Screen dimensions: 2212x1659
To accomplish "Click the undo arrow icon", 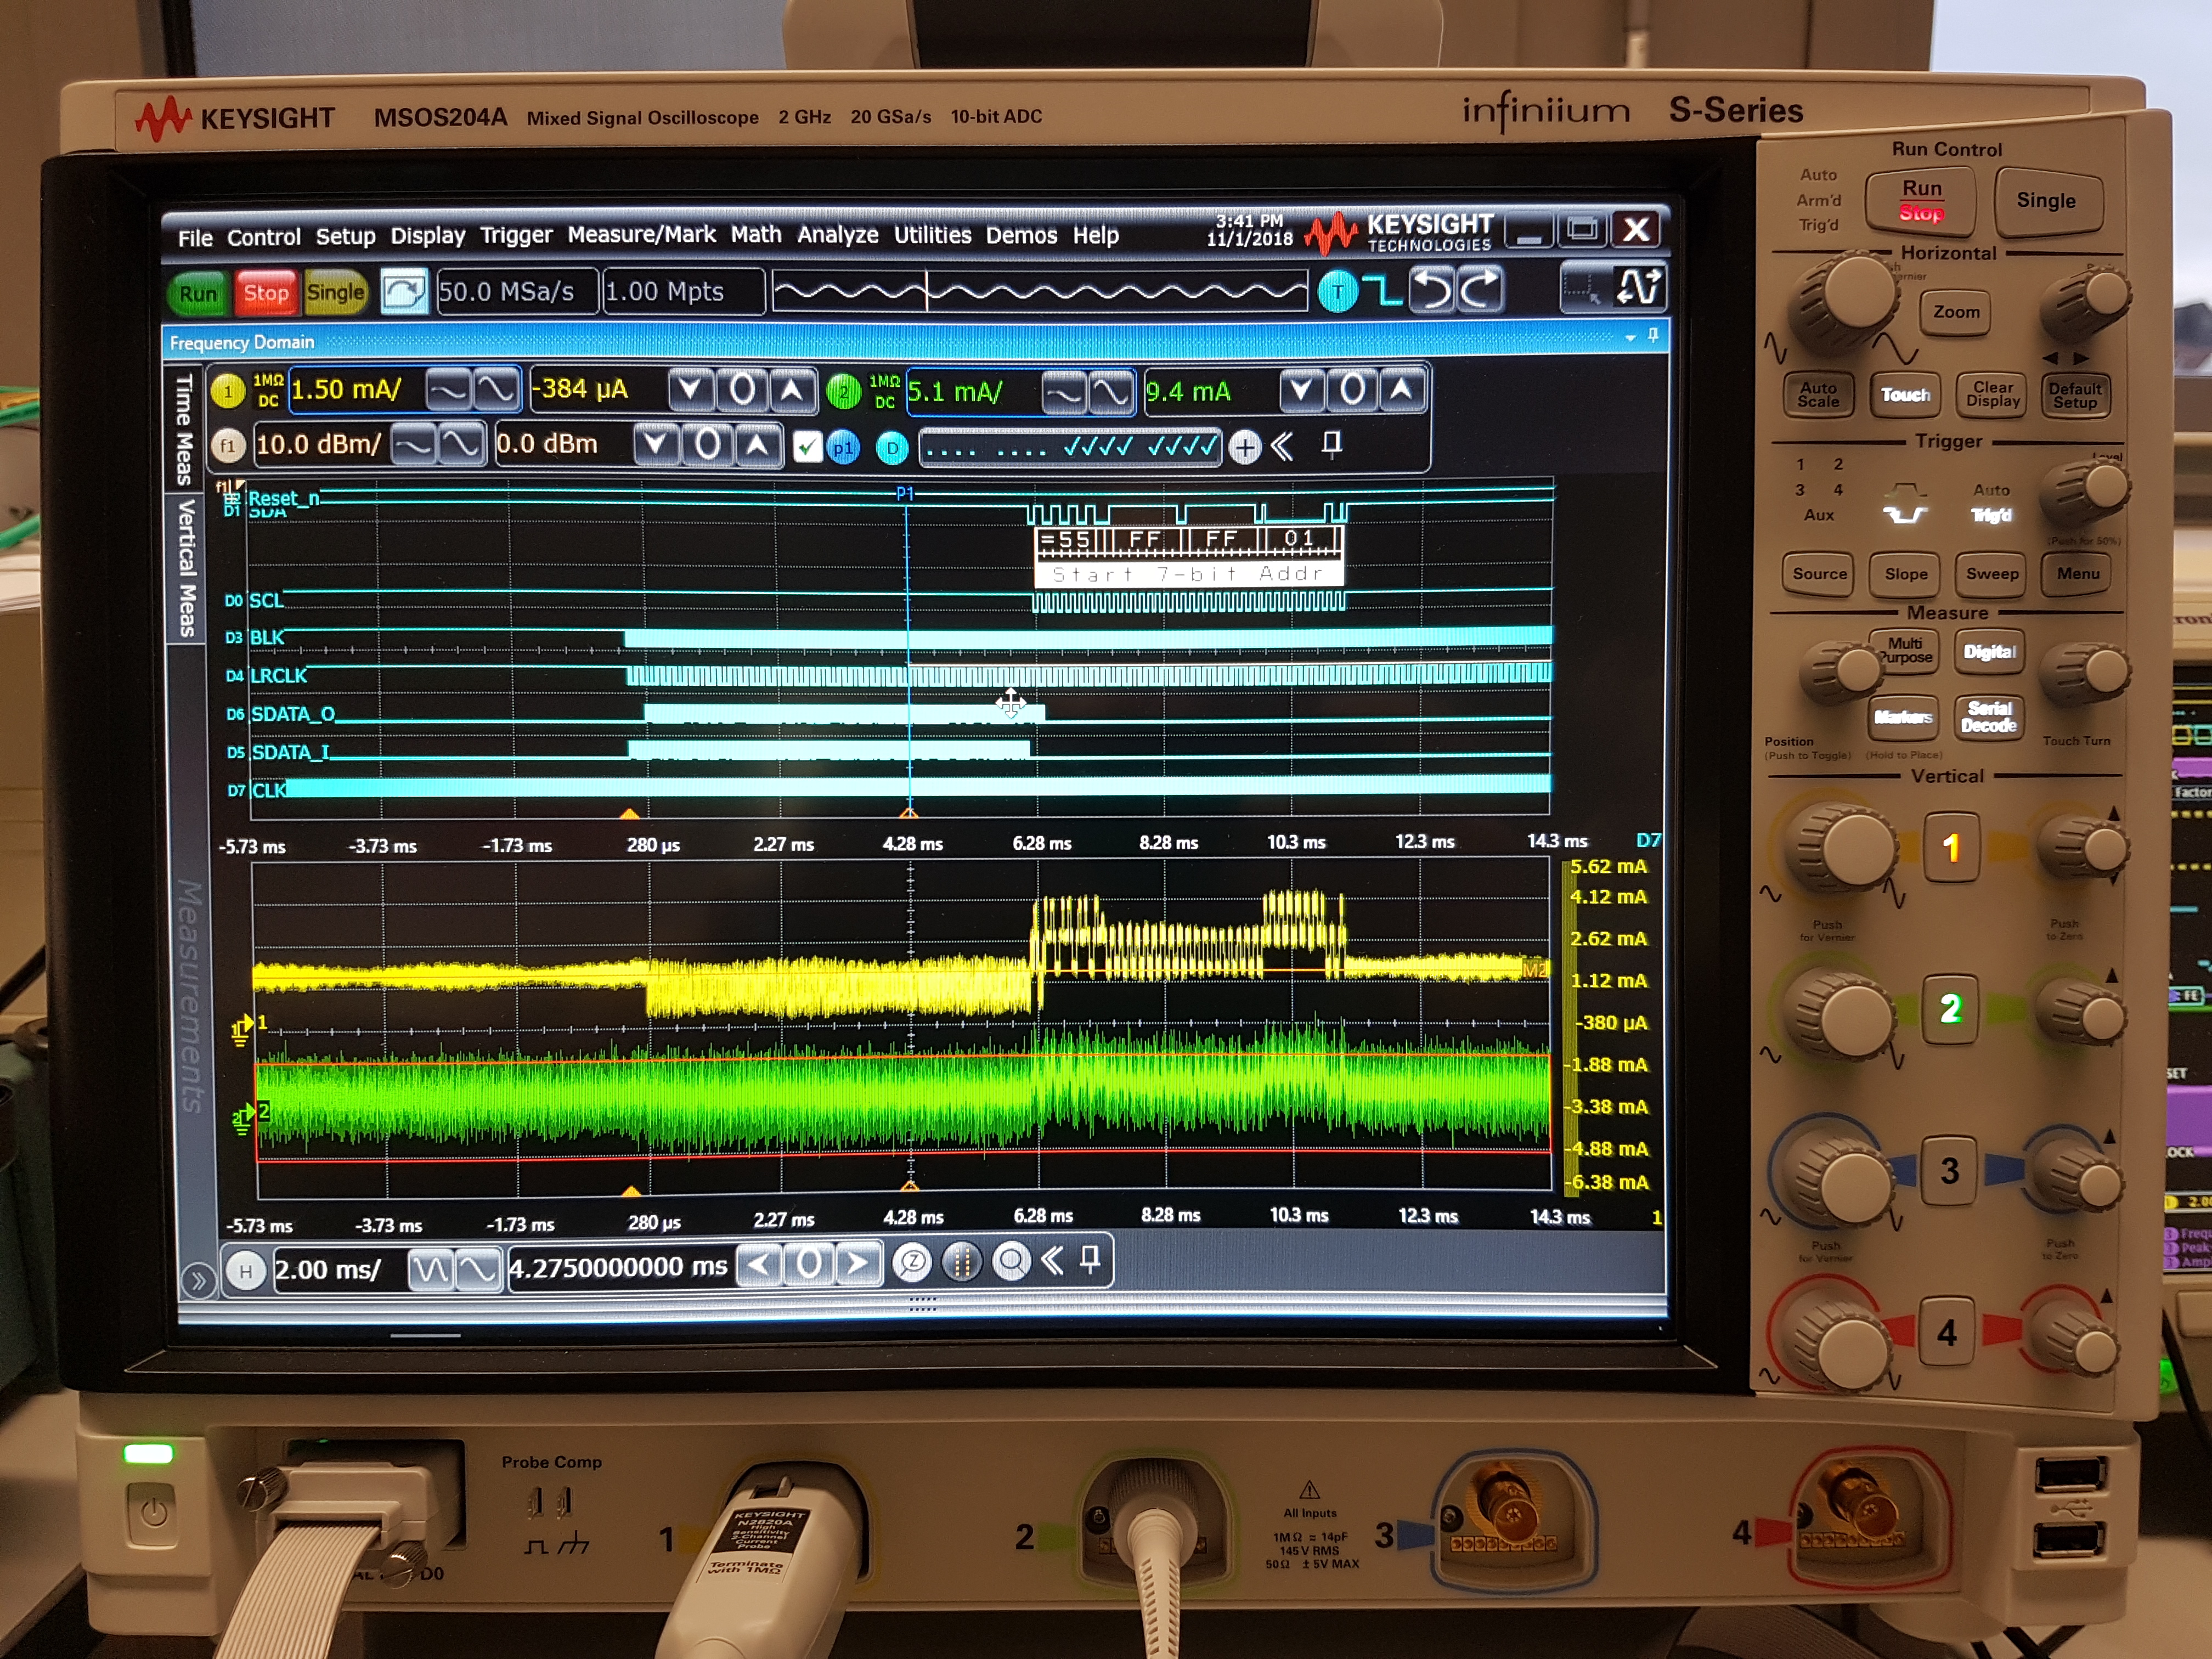I will click(x=1433, y=290).
